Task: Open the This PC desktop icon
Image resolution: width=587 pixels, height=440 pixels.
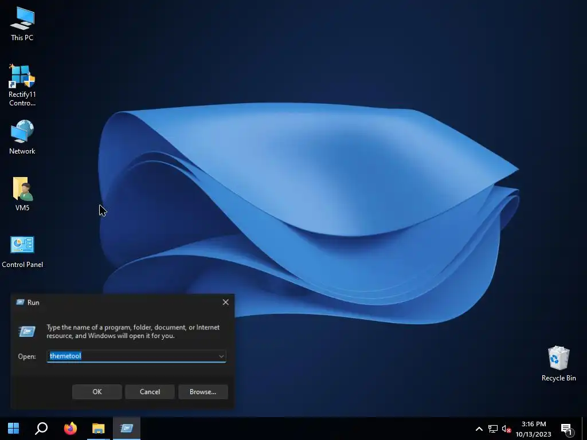Action: click(22, 24)
